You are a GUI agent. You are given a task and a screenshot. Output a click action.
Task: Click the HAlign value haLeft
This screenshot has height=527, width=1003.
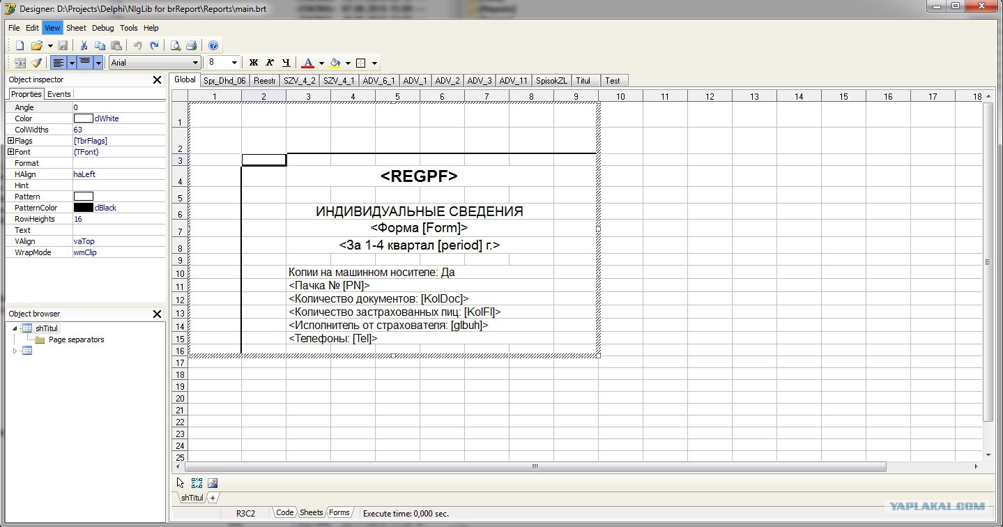click(x=84, y=174)
